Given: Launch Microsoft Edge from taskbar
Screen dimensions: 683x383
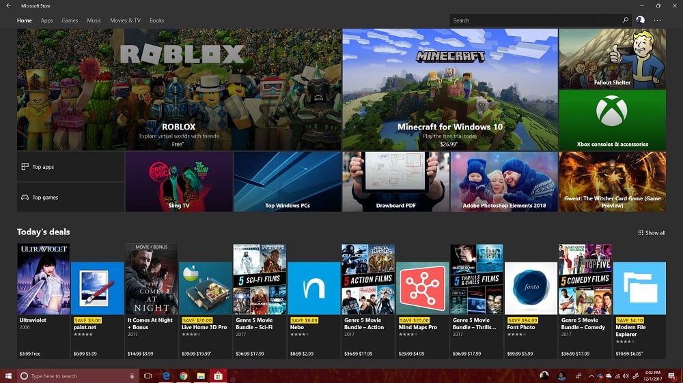Looking at the screenshot, I should (166, 376).
